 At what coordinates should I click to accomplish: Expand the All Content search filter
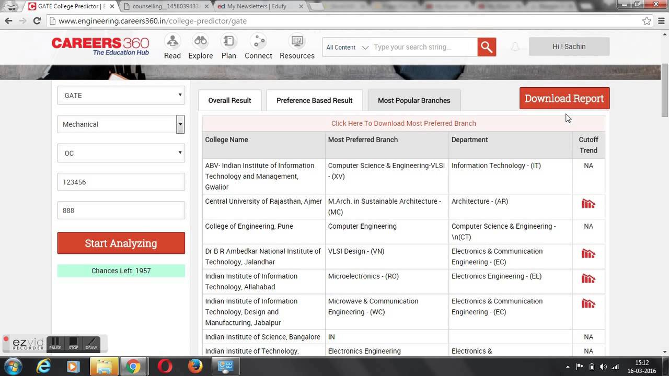347,47
